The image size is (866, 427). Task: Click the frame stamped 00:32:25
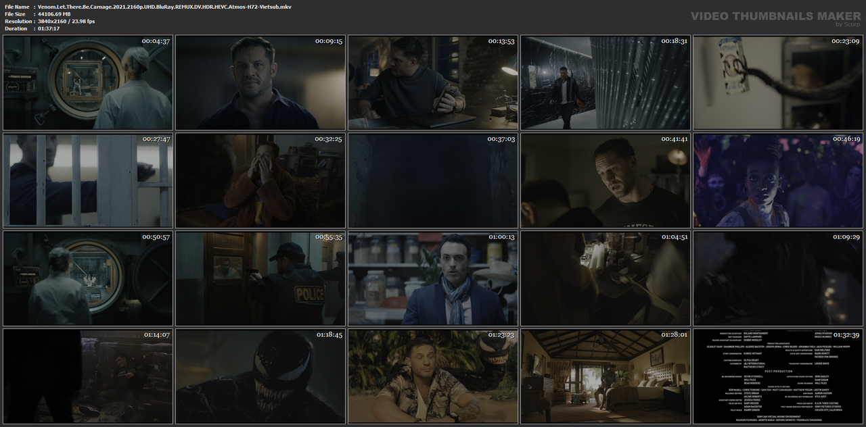point(260,180)
